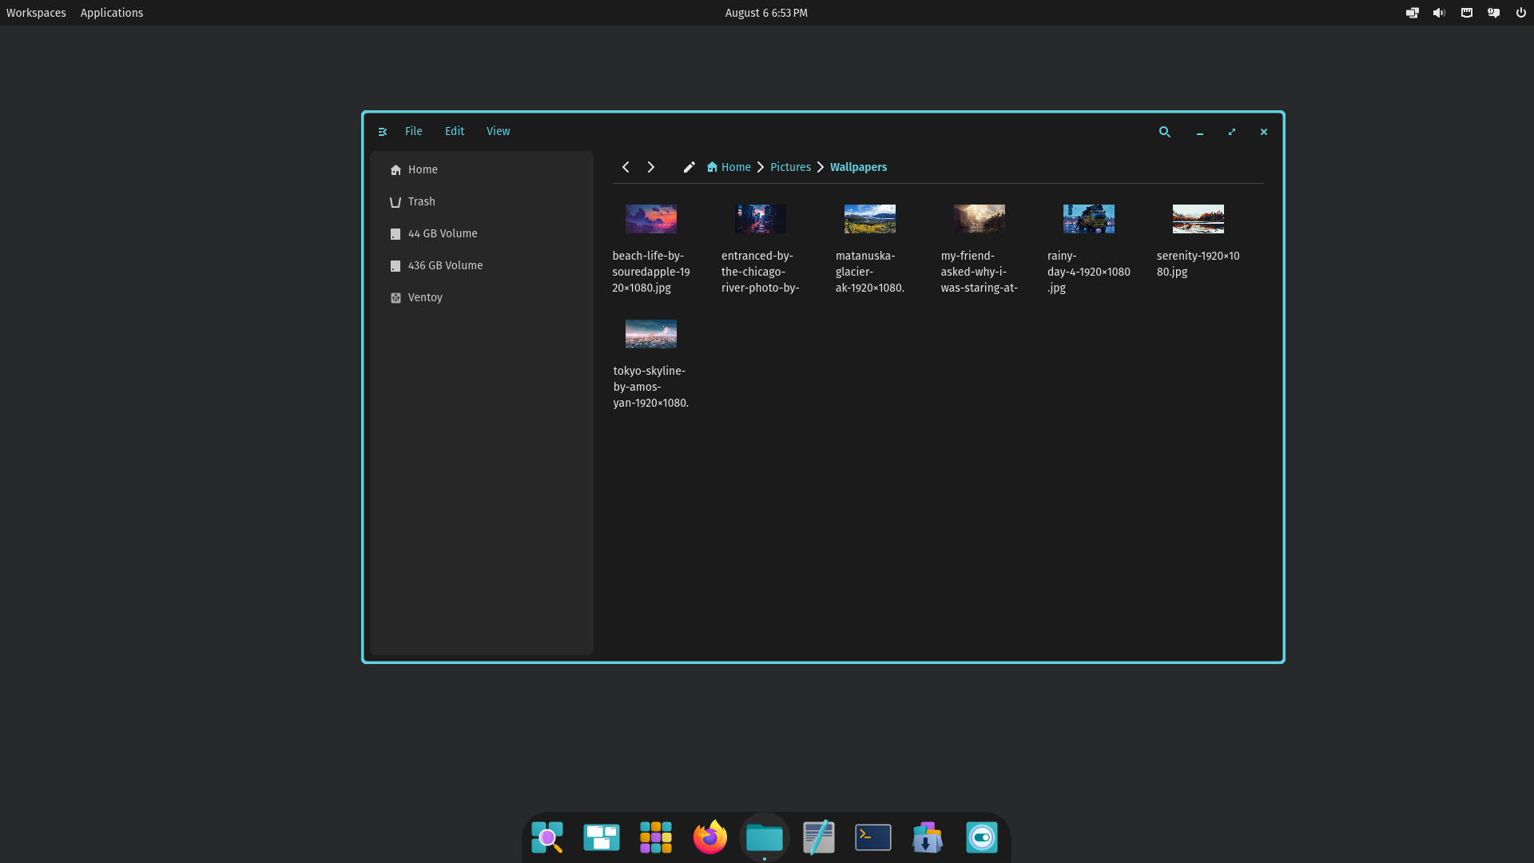Open the software store dock icon
This screenshot has width=1534, height=863.
(x=928, y=837)
